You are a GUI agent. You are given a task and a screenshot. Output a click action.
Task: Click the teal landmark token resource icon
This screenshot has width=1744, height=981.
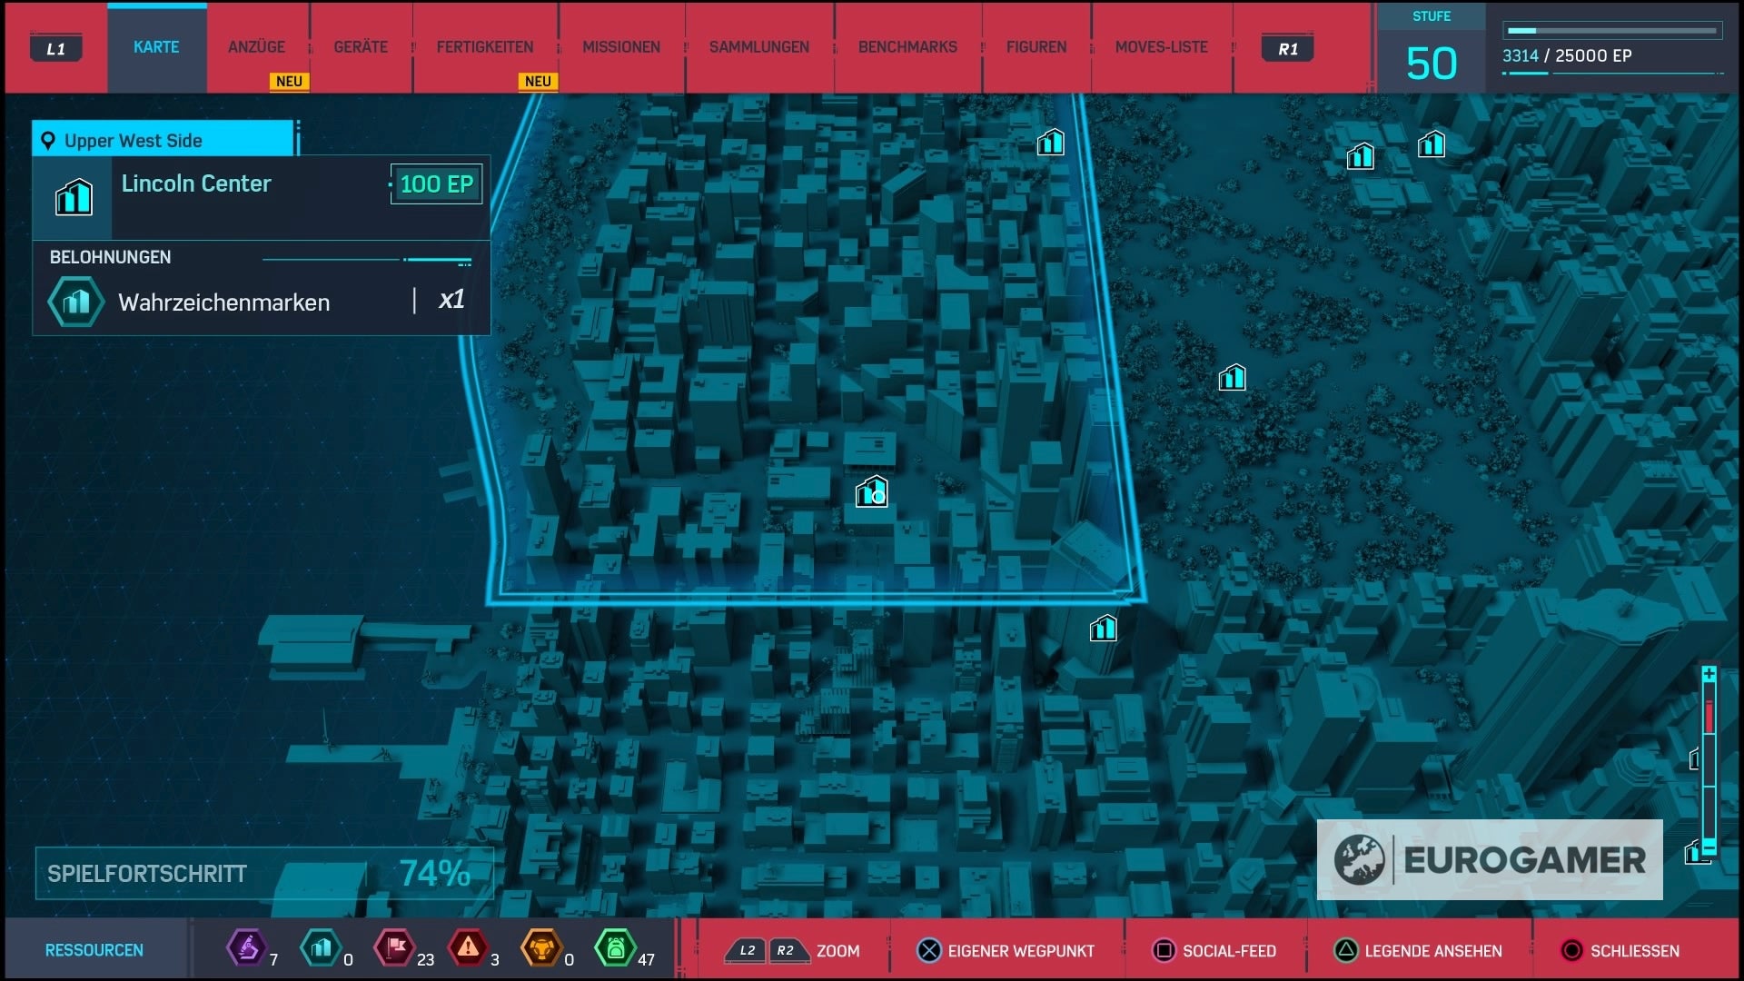pos(321,948)
